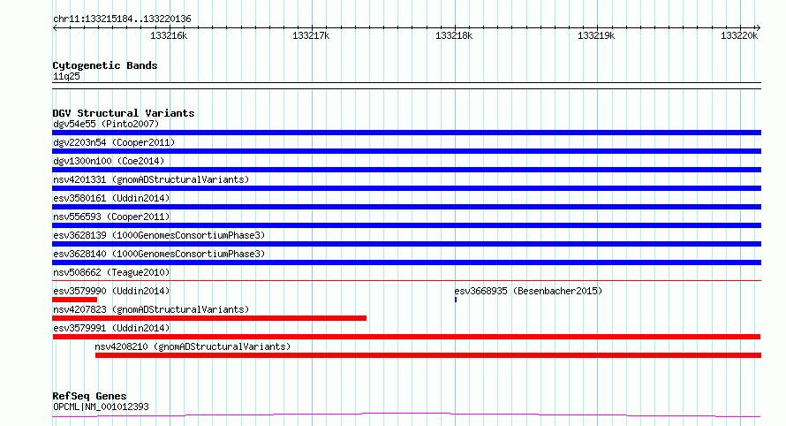The image size is (786, 426).
Task: Open esv3668935 (Besenbacher2015) variant label
Action: pyautogui.click(x=528, y=291)
